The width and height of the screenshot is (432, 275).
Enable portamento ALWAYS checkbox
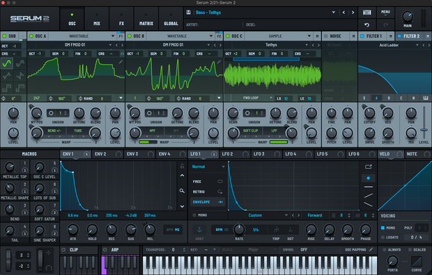(x=385, y=250)
